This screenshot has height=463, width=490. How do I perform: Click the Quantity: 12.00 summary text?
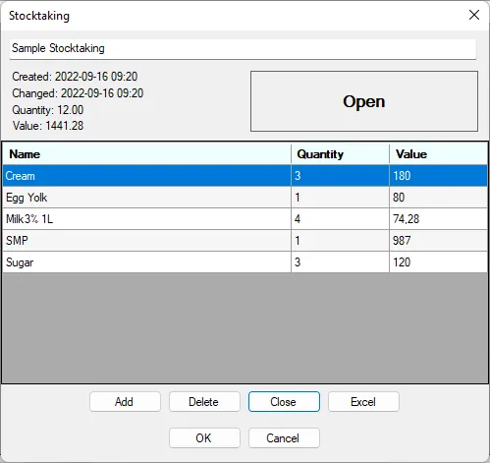(x=48, y=110)
